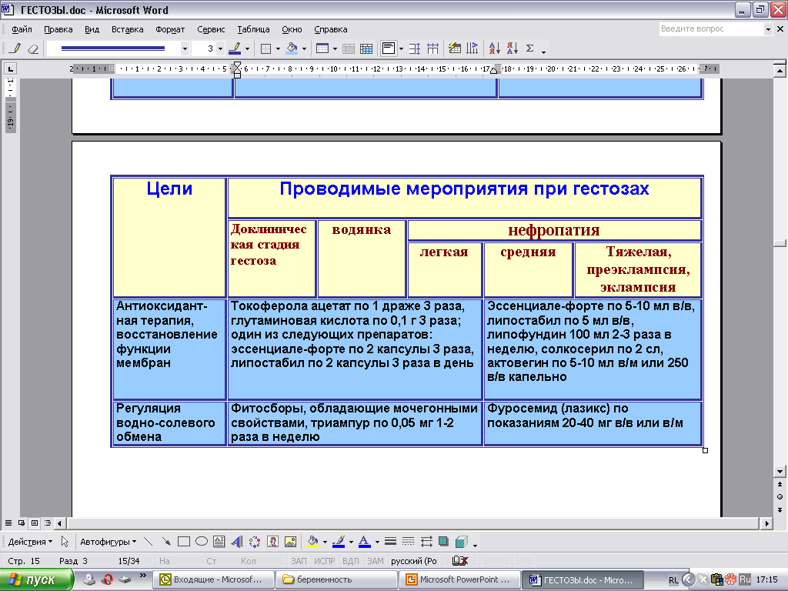Click the drawing Line Style icon

[x=390, y=542]
